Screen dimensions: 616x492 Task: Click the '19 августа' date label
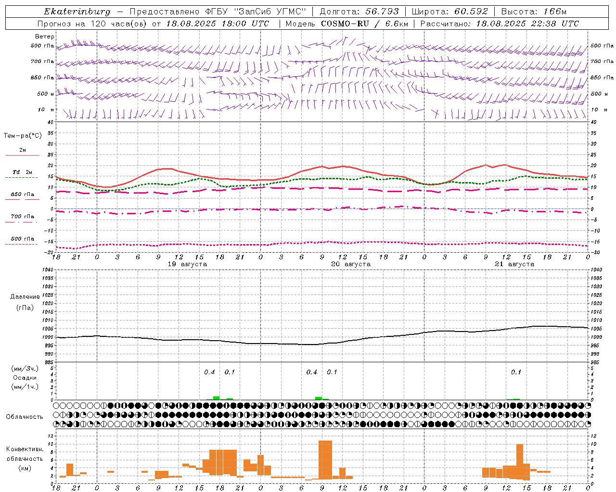[187, 264]
